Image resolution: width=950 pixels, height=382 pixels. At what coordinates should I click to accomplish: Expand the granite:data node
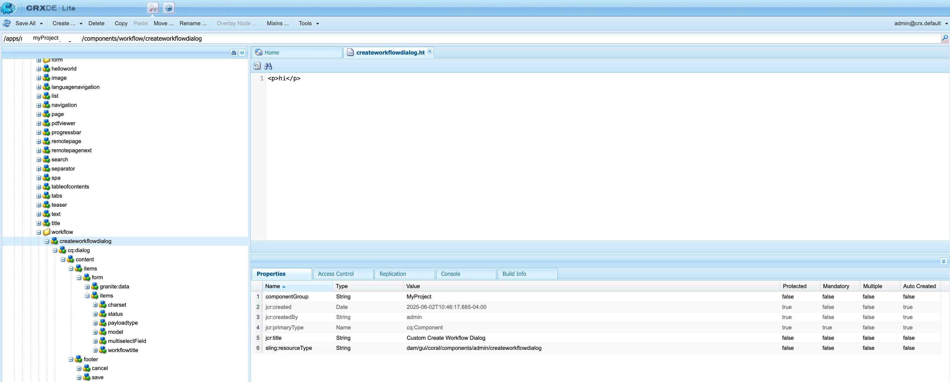[x=87, y=287]
